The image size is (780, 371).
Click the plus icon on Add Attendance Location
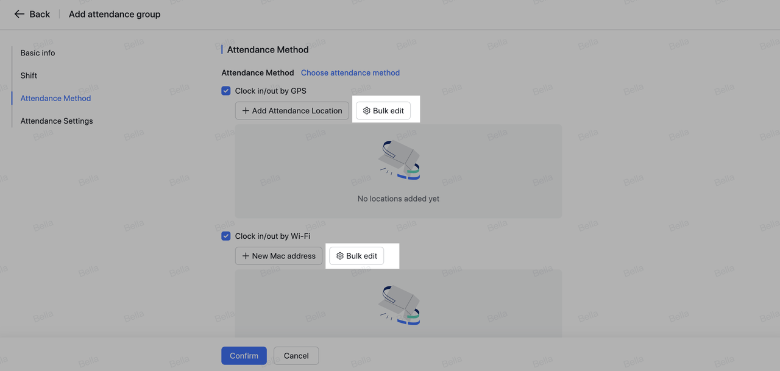(246, 111)
